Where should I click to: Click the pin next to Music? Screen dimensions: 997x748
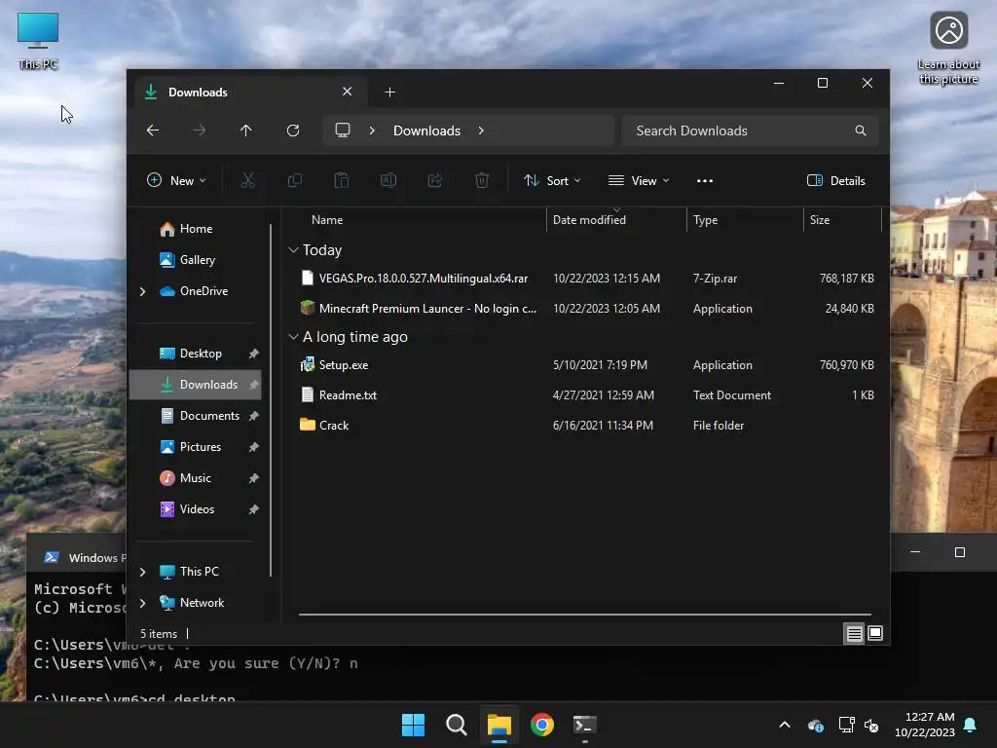(254, 478)
